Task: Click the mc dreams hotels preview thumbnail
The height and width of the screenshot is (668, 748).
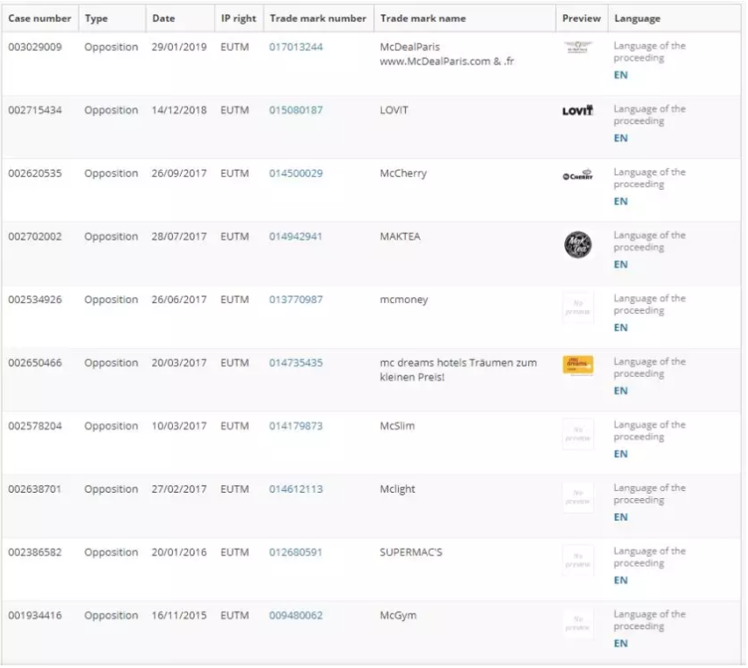Action: 578,365
